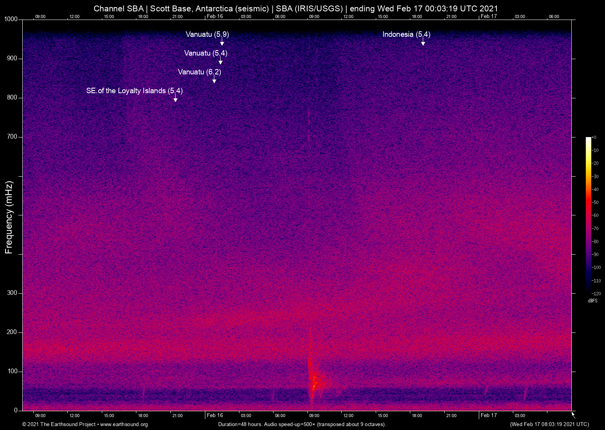Screen dimensions: 605x430
Task: Select the Feb 16 marker on the top time axis
Action: coord(215,16)
